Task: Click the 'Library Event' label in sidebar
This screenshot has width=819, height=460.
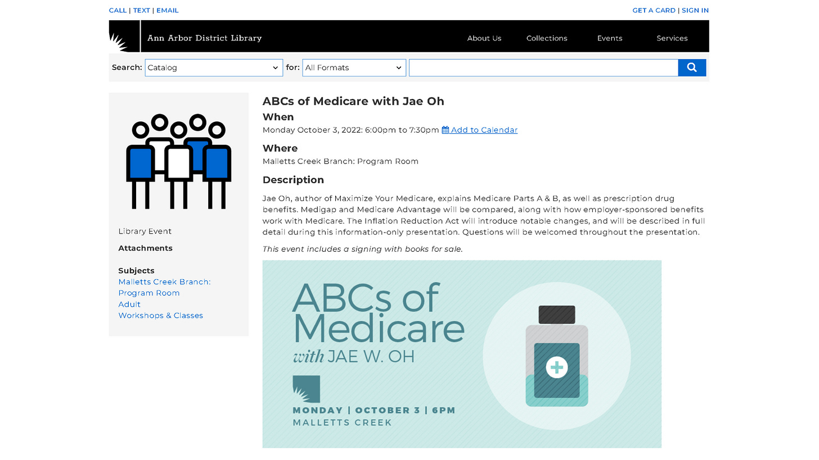Action: [x=145, y=231]
